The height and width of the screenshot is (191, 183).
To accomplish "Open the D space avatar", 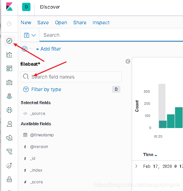I will pyautogui.click(x=26, y=7).
